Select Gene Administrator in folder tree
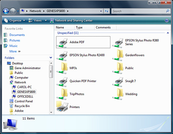This screenshot has height=134, width=173. 28,68
